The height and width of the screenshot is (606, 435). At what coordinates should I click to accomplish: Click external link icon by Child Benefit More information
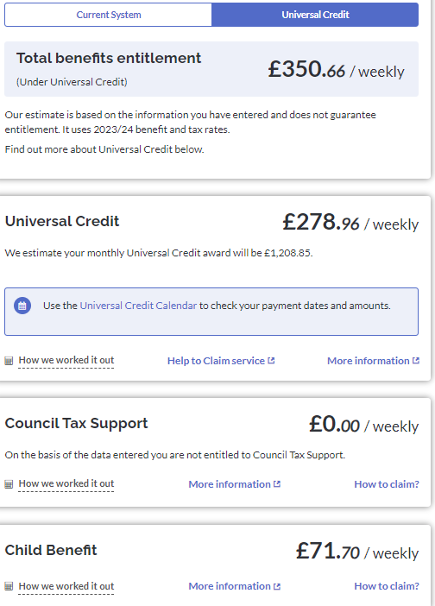pos(277,586)
